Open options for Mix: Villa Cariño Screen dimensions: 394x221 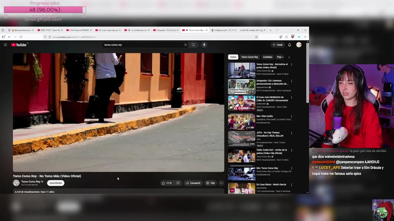tap(291, 117)
